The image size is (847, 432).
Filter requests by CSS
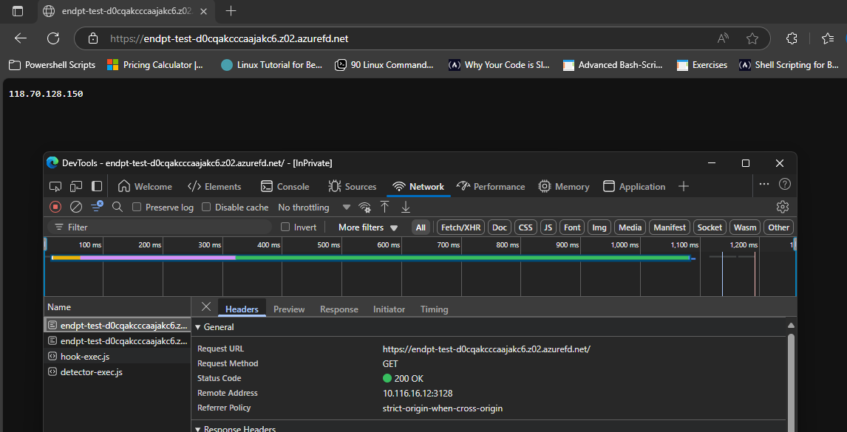(525, 227)
